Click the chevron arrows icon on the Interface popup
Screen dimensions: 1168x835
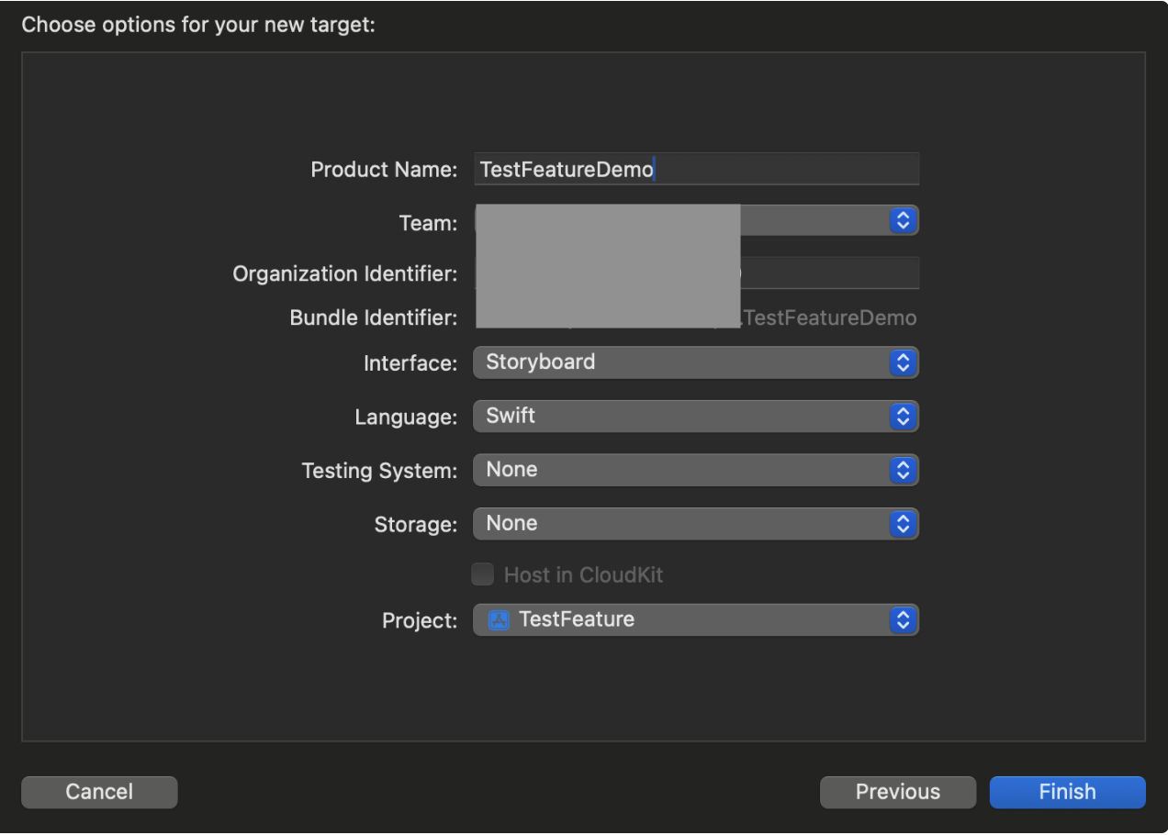tap(903, 362)
